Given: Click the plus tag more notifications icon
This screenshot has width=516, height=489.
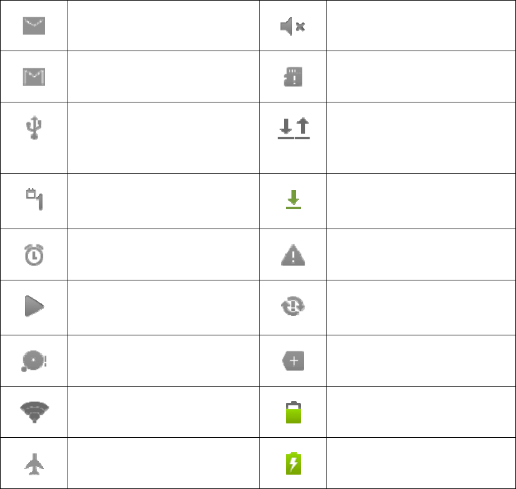Looking at the screenshot, I should point(293,361).
